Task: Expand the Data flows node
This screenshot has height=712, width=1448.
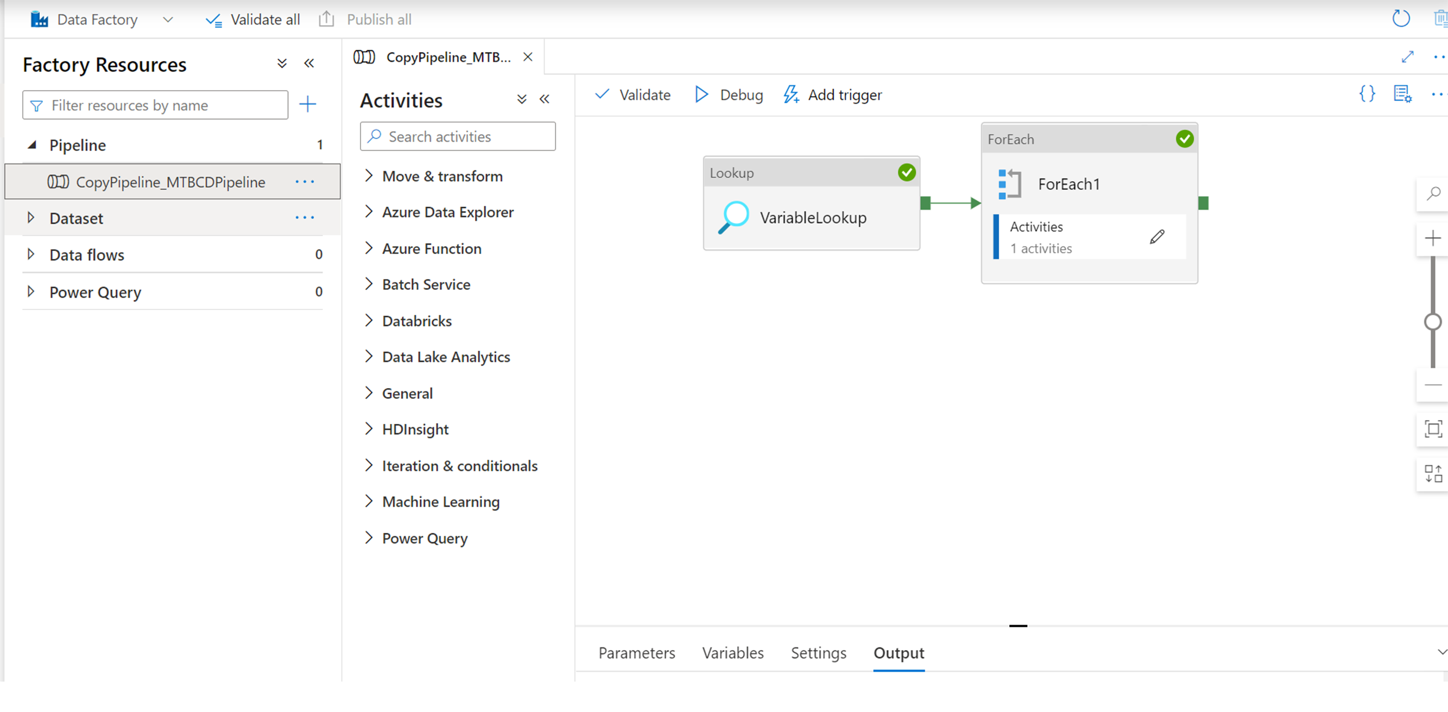Action: 31,254
